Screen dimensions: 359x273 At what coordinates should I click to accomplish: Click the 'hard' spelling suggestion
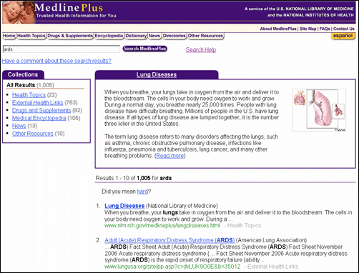click(x=142, y=192)
